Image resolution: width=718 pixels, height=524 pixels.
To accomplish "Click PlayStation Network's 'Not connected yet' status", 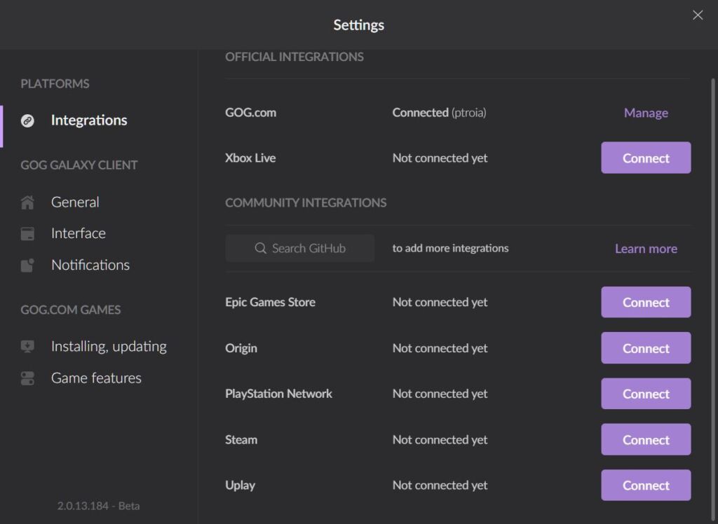I will coord(440,394).
